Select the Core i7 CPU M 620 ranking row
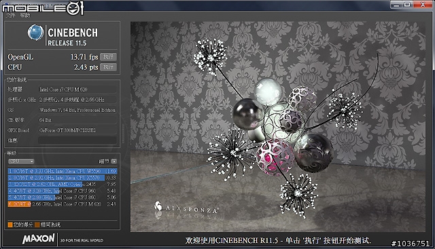Viewport: 435px width, 249px height. pyautogui.click(x=63, y=204)
